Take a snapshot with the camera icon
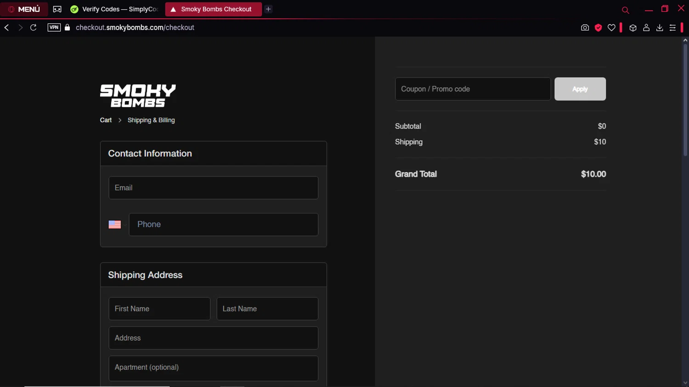Viewport: 689px width, 387px height. (x=585, y=28)
